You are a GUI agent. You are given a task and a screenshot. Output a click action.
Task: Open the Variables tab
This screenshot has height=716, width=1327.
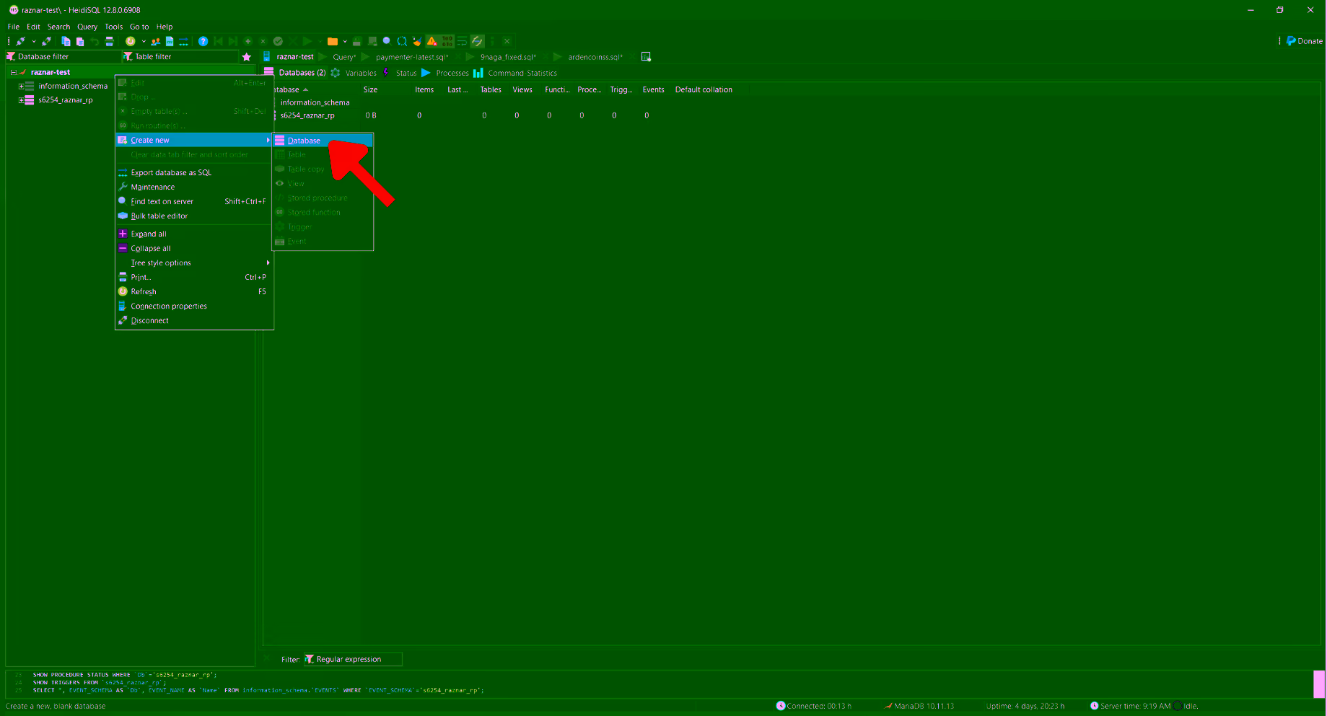click(x=354, y=73)
